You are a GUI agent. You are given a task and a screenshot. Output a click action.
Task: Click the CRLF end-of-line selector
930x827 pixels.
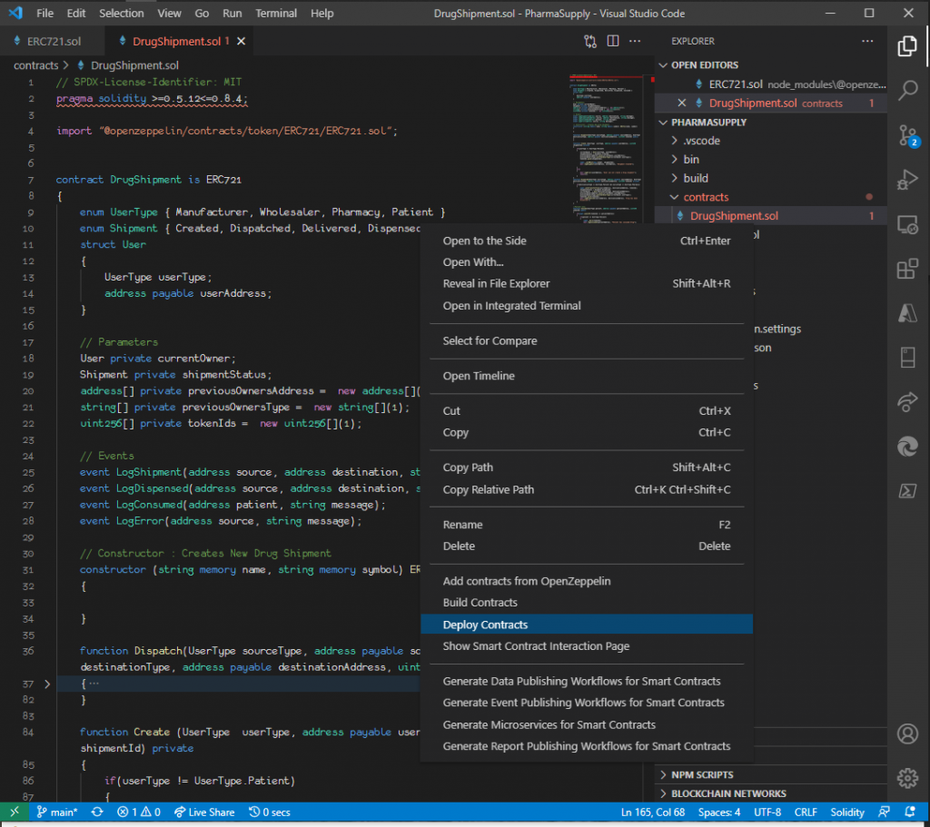pyautogui.click(x=806, y=812)
